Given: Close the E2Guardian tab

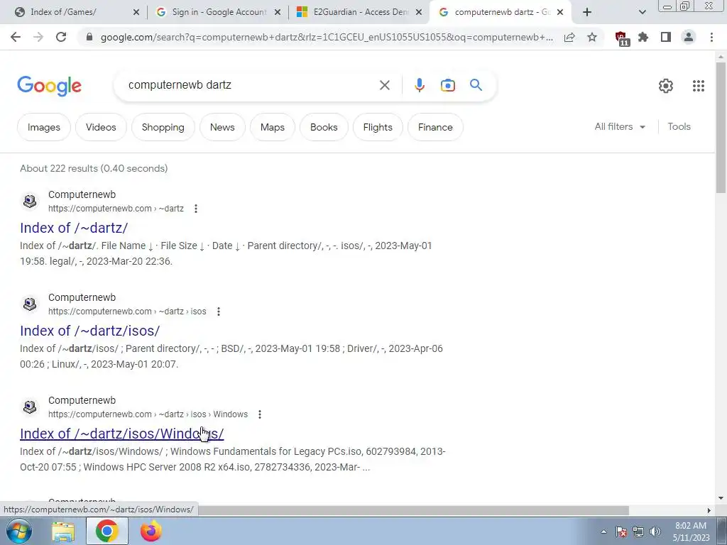Looking at the screenshot, I should tap(419, 13).
